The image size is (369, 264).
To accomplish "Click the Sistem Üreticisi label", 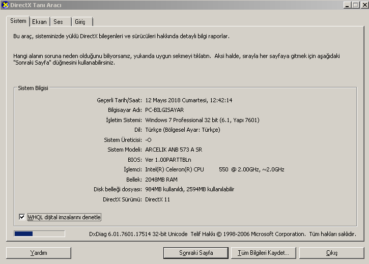I will pos(123,140).
